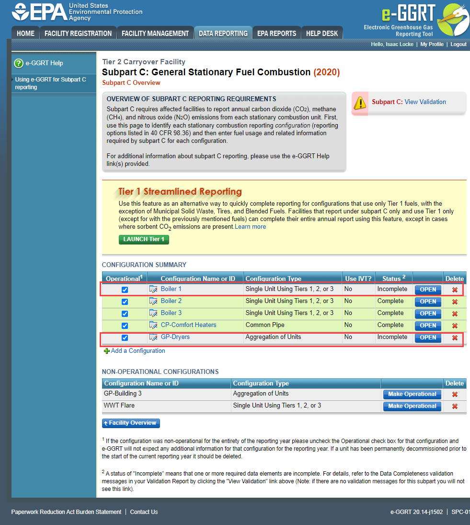470x525 pixels.
Task: Delete GP-Building 3 via red X
Action: pyautogui.click(x=455, y=395)
